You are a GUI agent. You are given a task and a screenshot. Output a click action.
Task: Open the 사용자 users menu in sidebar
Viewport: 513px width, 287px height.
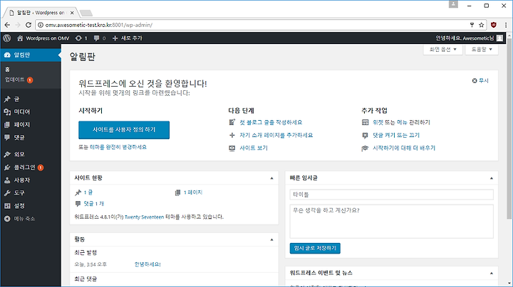tap(31, 180)
